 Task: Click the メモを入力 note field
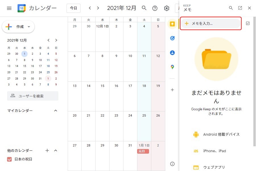[x=211, y=23]
